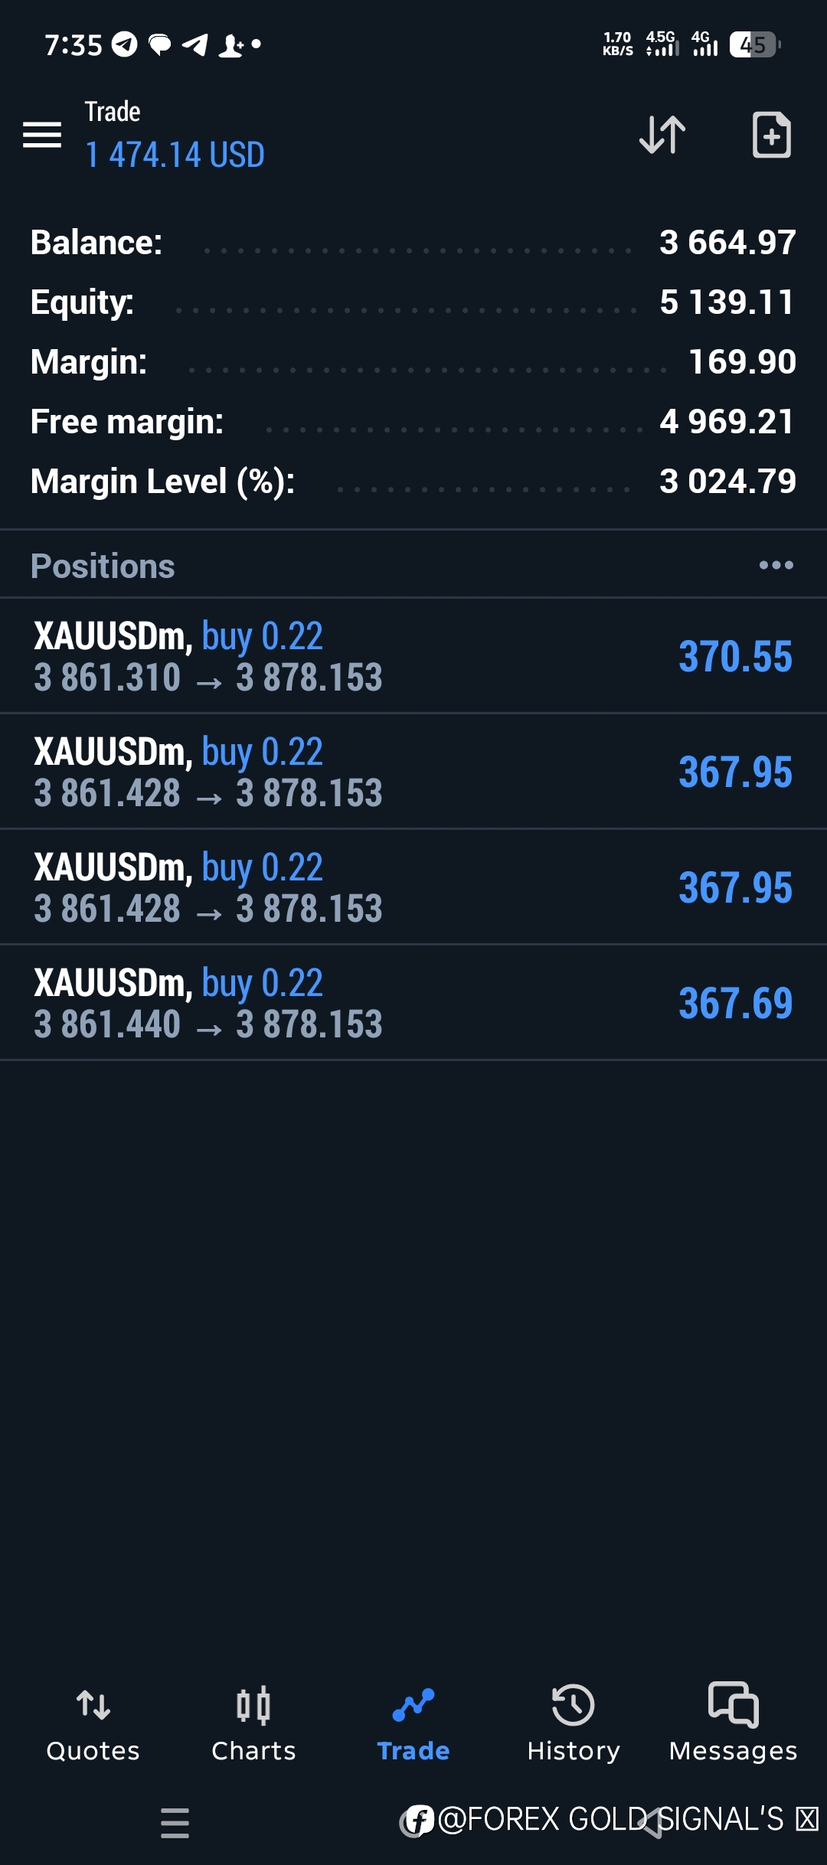
Task: Tap the 1 474.14 USD total profit
Action: [175, 155]
